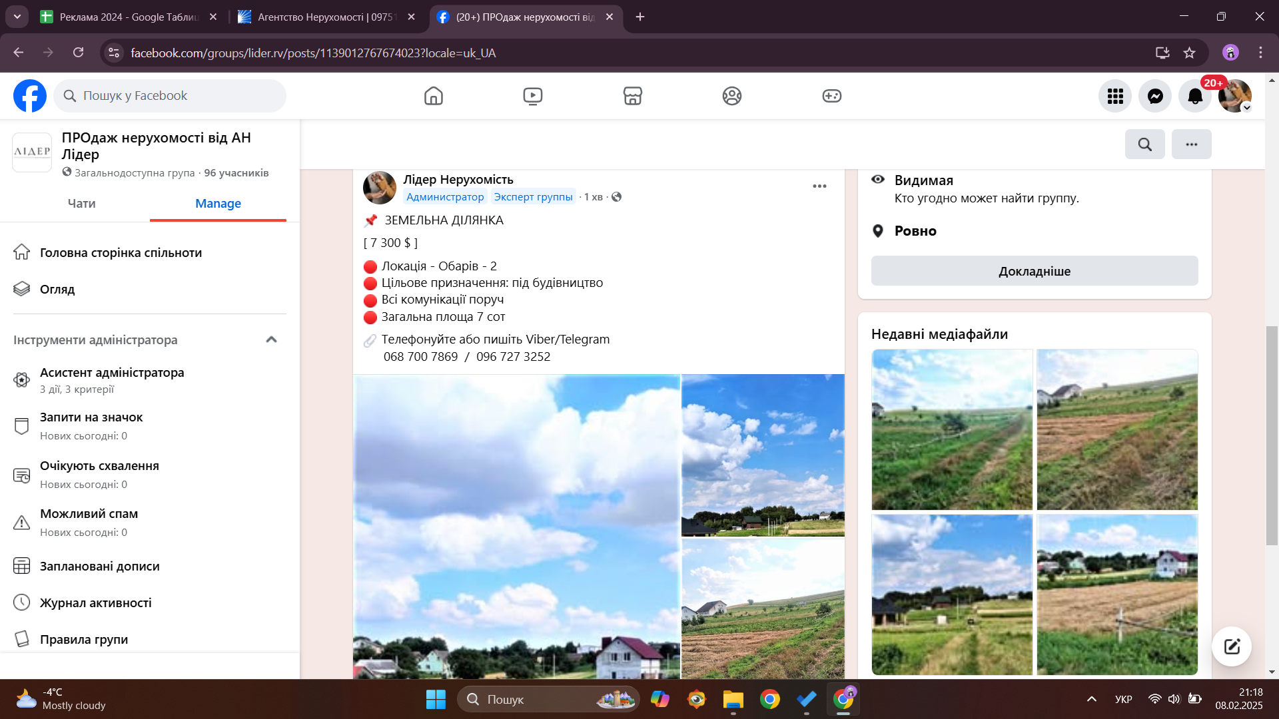Switch to the Чати tab
1279x719 pixels.
81,204
